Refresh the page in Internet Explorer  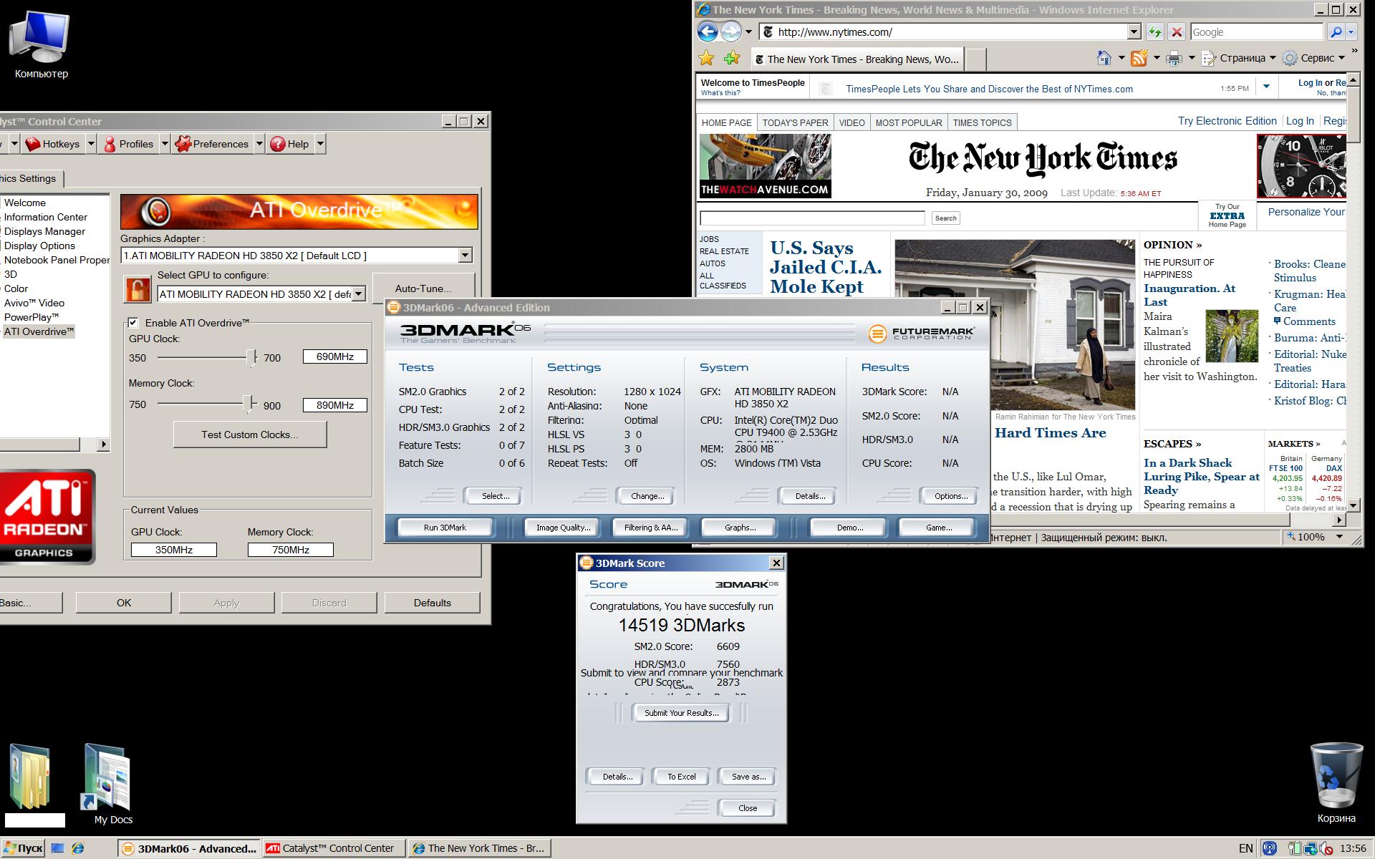pos(1154,31)
